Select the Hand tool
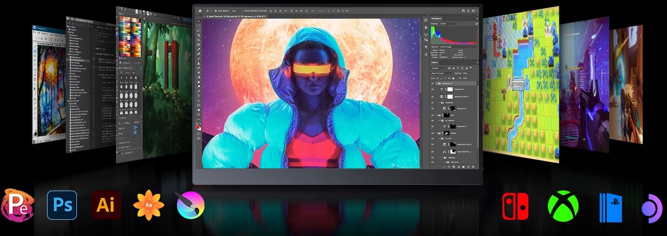 pos(199,109)
